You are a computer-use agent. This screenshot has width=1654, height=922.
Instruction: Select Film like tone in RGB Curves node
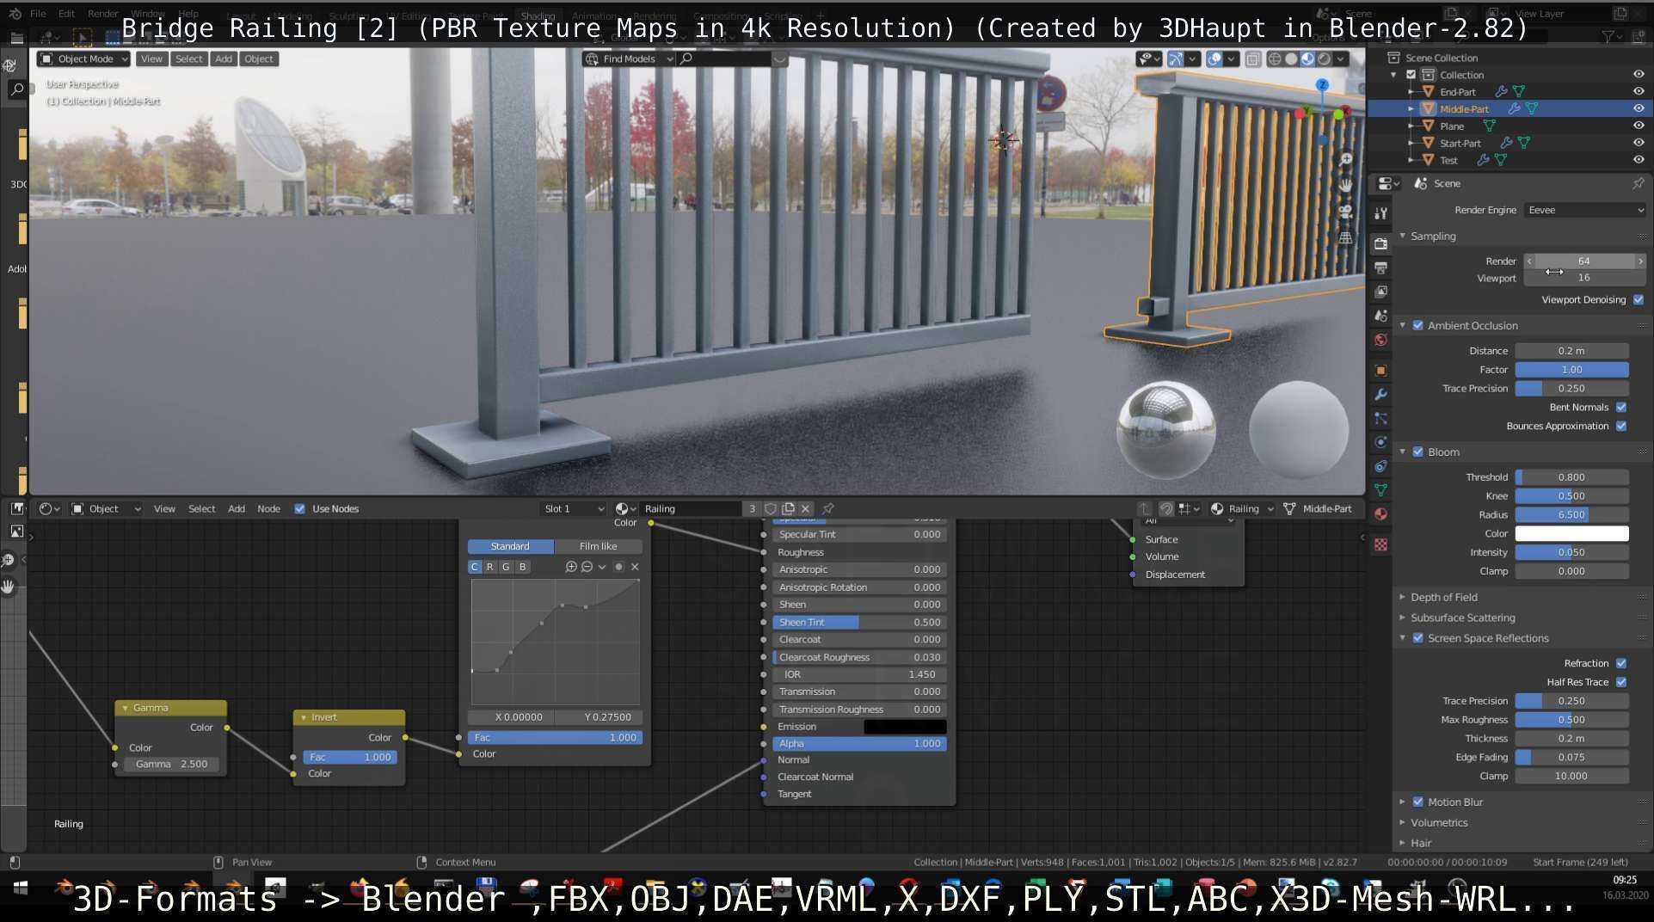598,546
